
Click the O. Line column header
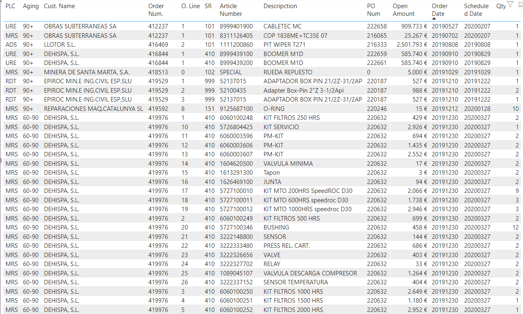(x=190, y=6)
